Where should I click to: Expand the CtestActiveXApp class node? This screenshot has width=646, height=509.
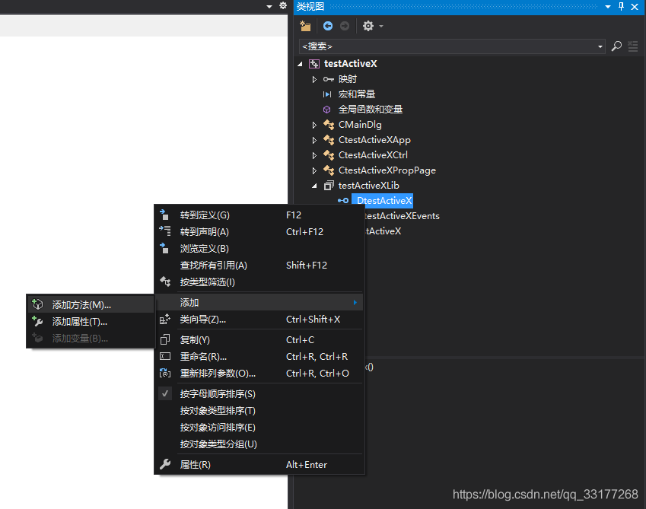pos(314,140)
